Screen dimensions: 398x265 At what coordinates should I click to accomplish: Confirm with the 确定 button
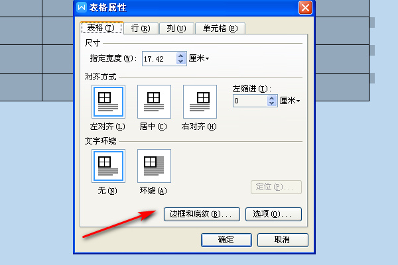click(226, 240)
